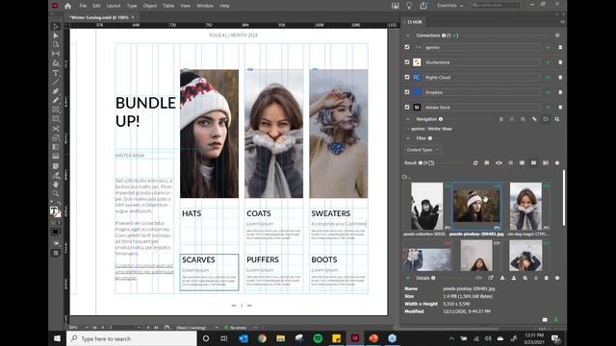Select the Line tool
The image size is (616, 346).
(x=56, y=82)
